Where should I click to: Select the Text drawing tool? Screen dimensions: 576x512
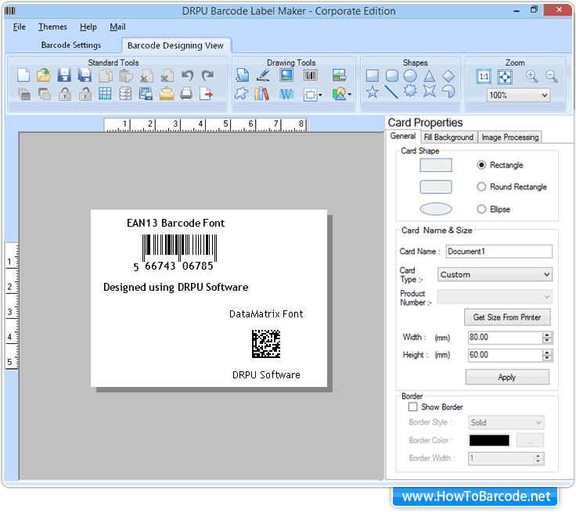[242, 76]
